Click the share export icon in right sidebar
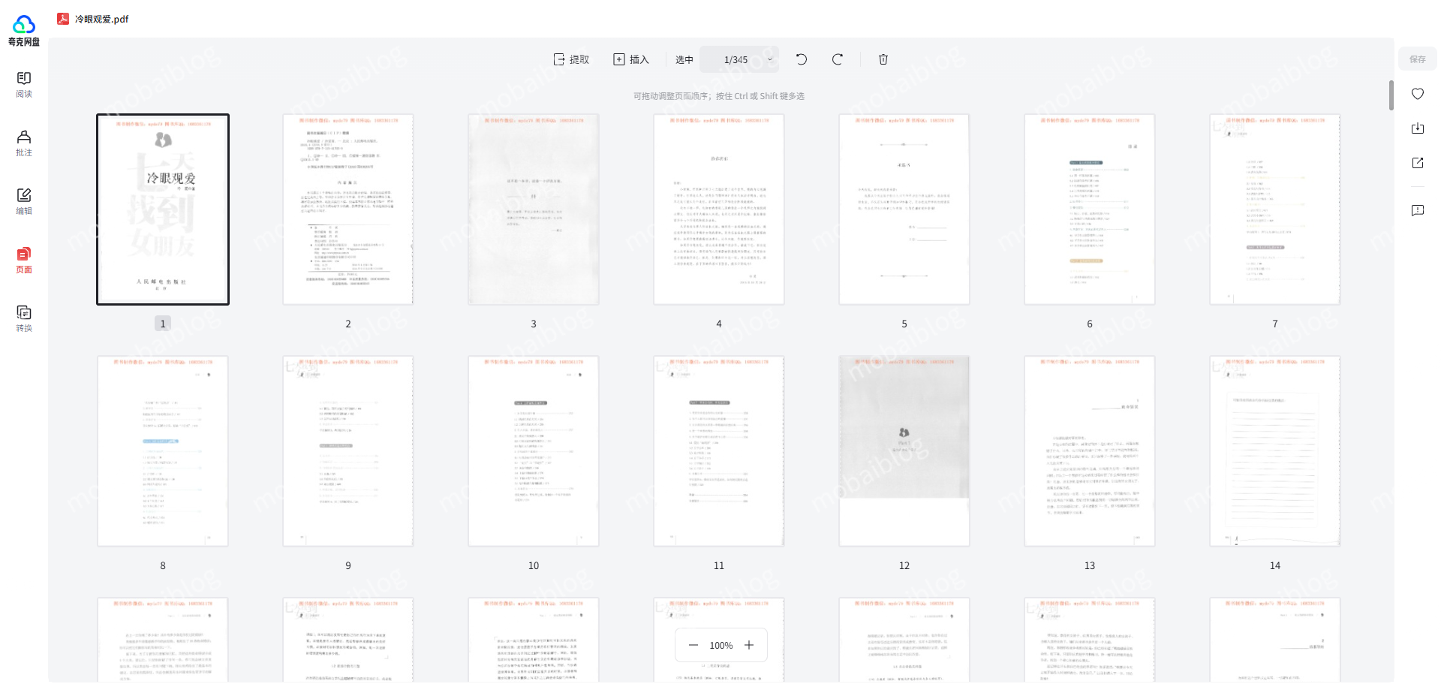Screen dimensions: 1441x690 pos(1417,163)
